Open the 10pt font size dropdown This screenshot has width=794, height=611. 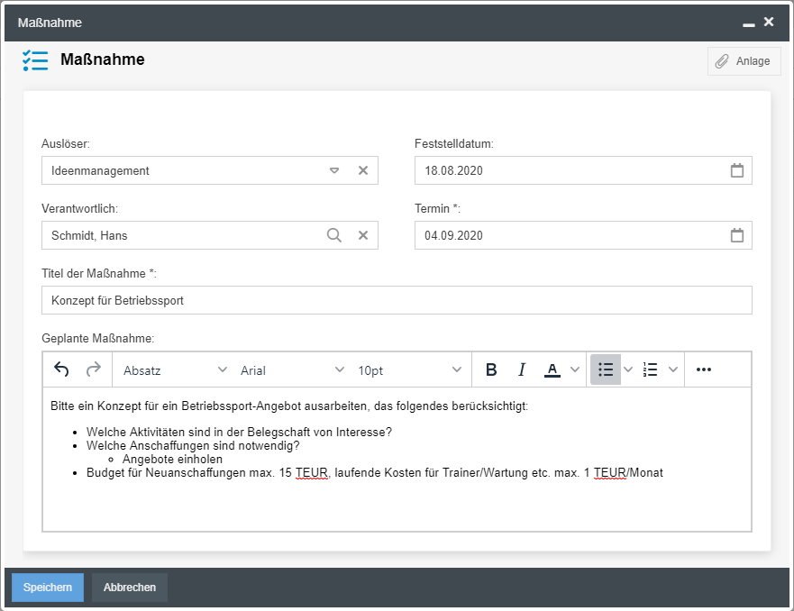409,369
